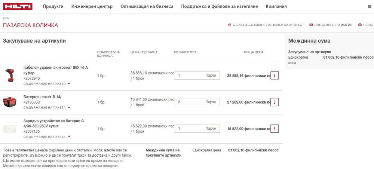Image resolution: width=374 pixels, height=169 pixels.
Task: Click article number #2193380
Action: coord(31,102)
